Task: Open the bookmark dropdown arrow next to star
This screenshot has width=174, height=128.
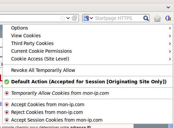Action: 68,18
